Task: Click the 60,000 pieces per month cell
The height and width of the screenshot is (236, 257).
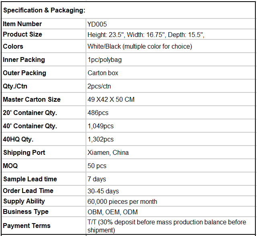Action: click(170, 201)
